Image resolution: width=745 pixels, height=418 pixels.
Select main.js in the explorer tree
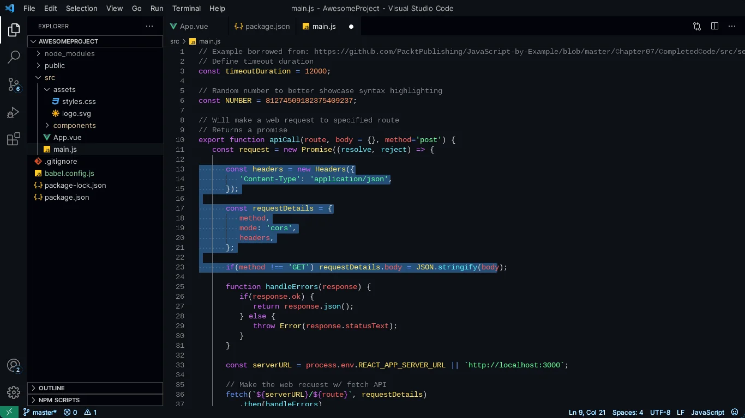click(x=95, y=149)
